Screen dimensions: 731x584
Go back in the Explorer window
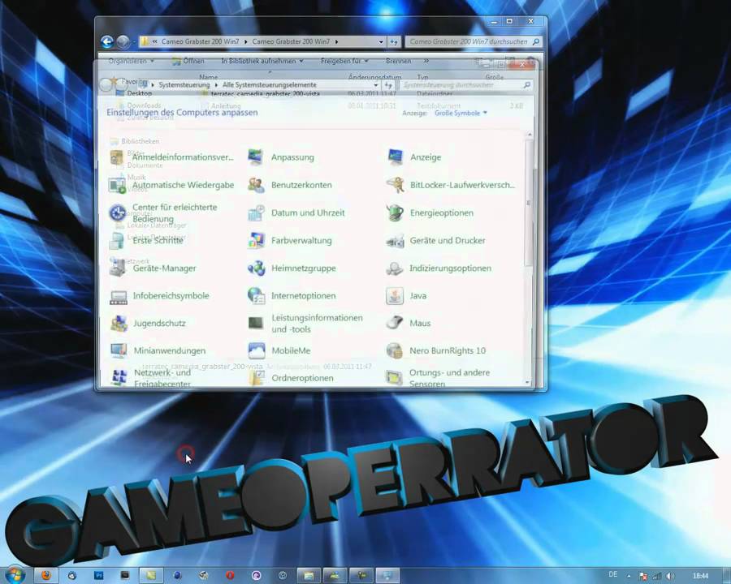(x=107, y=42)
